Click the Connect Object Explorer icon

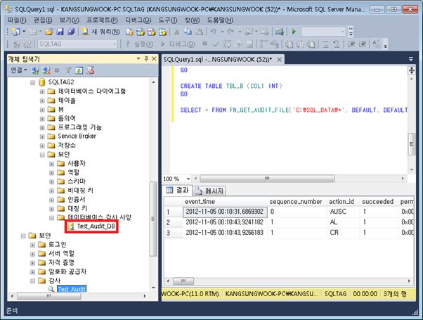click(35, 70)
